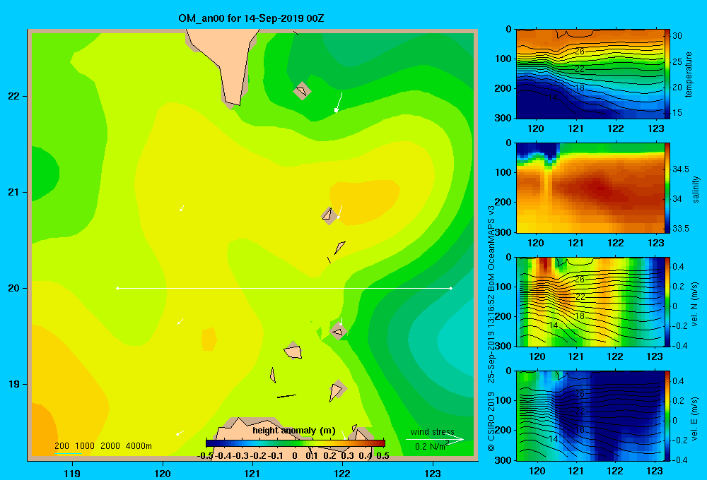The image size is (707, 480).
Task: Click longitude label 120 below the main map
Action: pos(163,473)
